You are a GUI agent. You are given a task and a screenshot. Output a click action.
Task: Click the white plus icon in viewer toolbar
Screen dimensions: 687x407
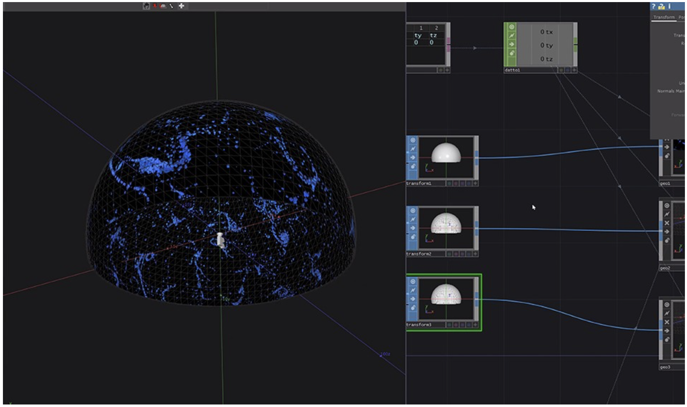[181, 6]
